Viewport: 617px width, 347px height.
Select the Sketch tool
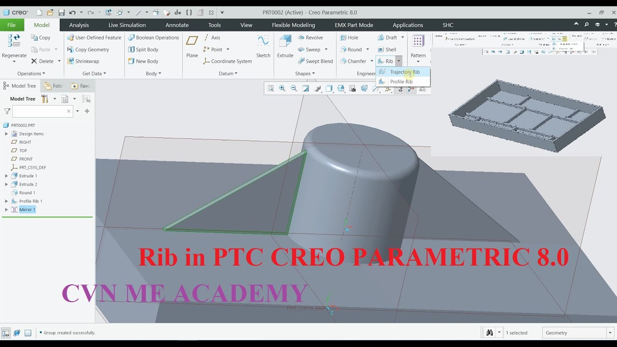[263, 46]
